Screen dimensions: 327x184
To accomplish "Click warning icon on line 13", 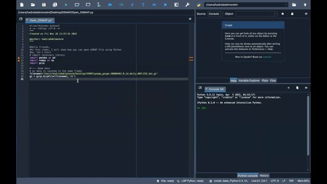I will pyautogui.click(x=19, y=58).
